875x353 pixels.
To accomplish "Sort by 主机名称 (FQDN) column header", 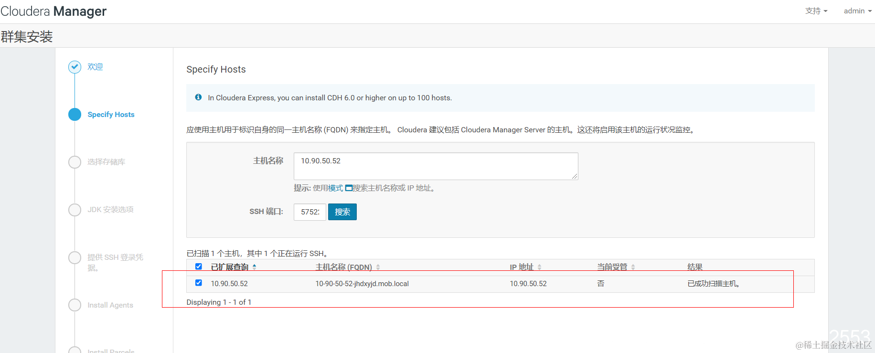I will pos(344,267).
